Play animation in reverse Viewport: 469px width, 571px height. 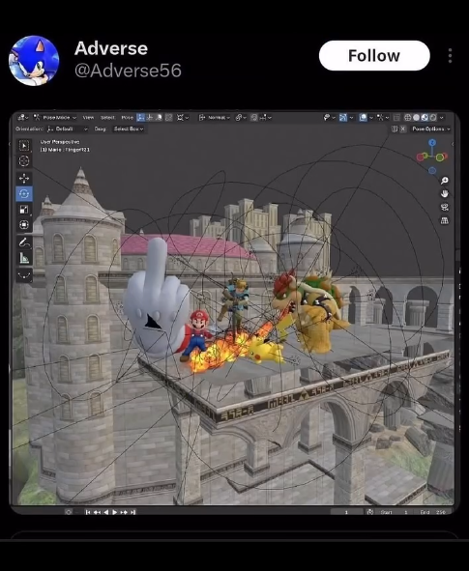coord(106,512)
